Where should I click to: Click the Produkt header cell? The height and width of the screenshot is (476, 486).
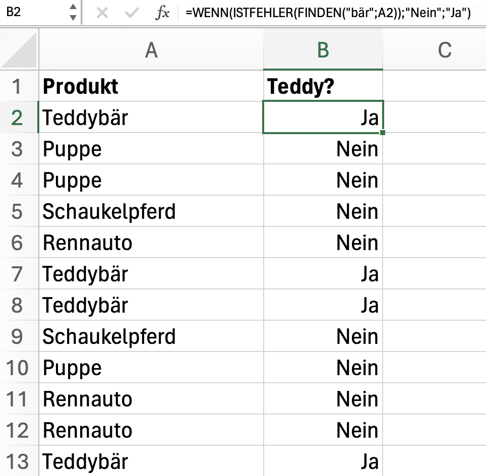point(151,86)
